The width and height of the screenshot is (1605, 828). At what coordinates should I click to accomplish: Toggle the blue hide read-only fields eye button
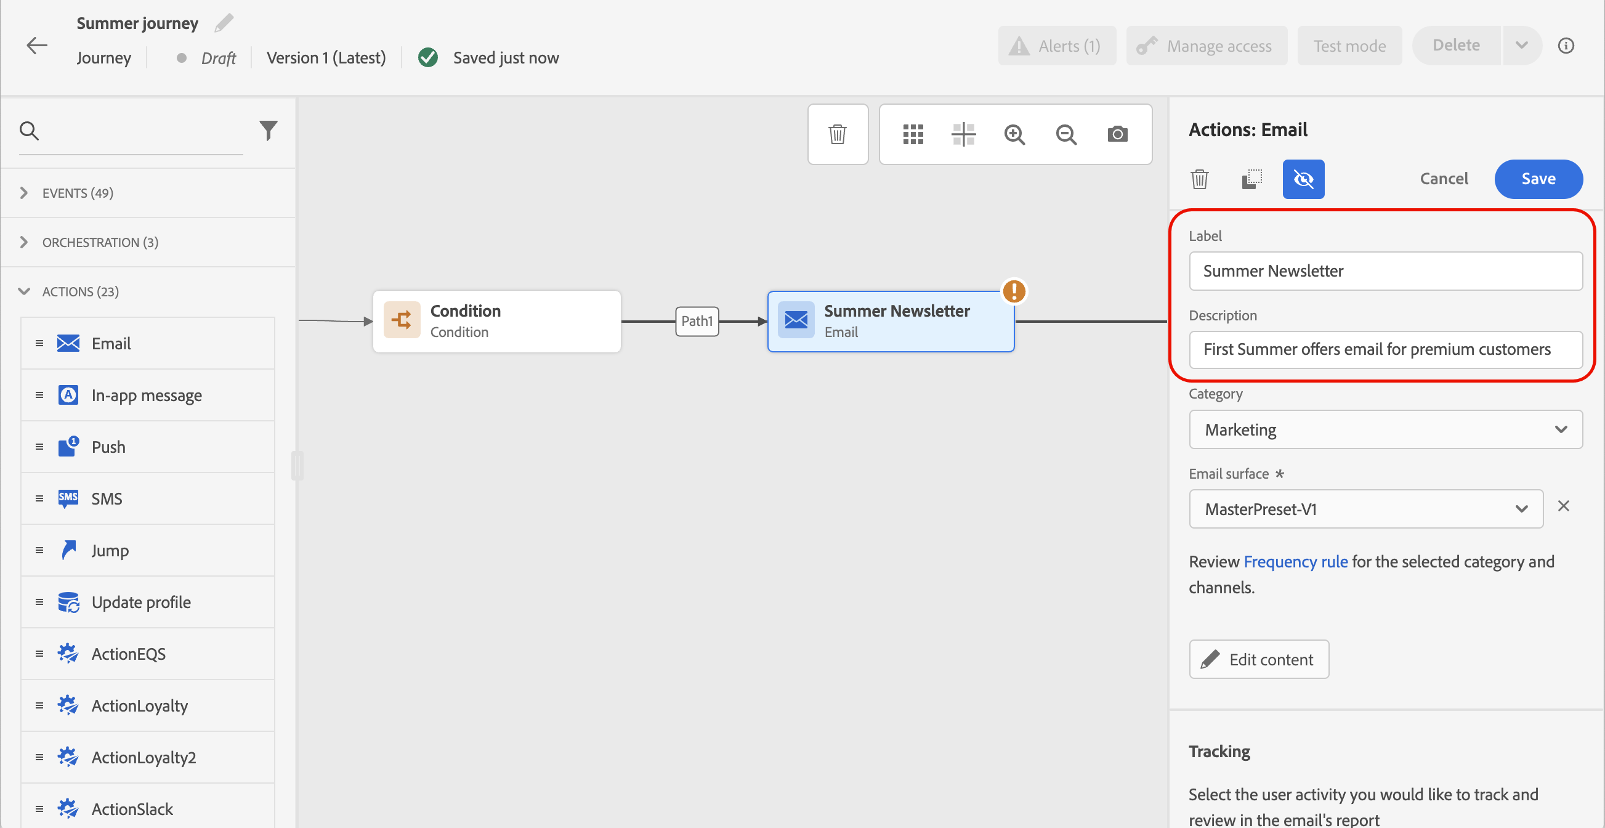1303,179
